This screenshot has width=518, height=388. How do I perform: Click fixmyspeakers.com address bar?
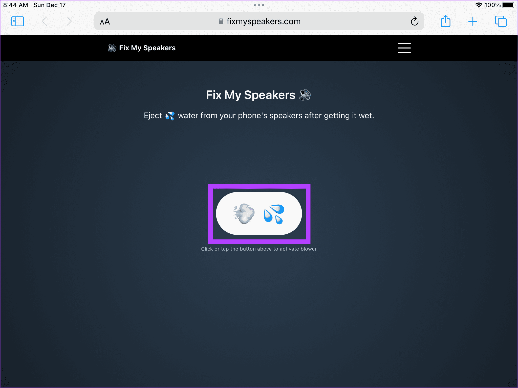click(x=260, y=21)
